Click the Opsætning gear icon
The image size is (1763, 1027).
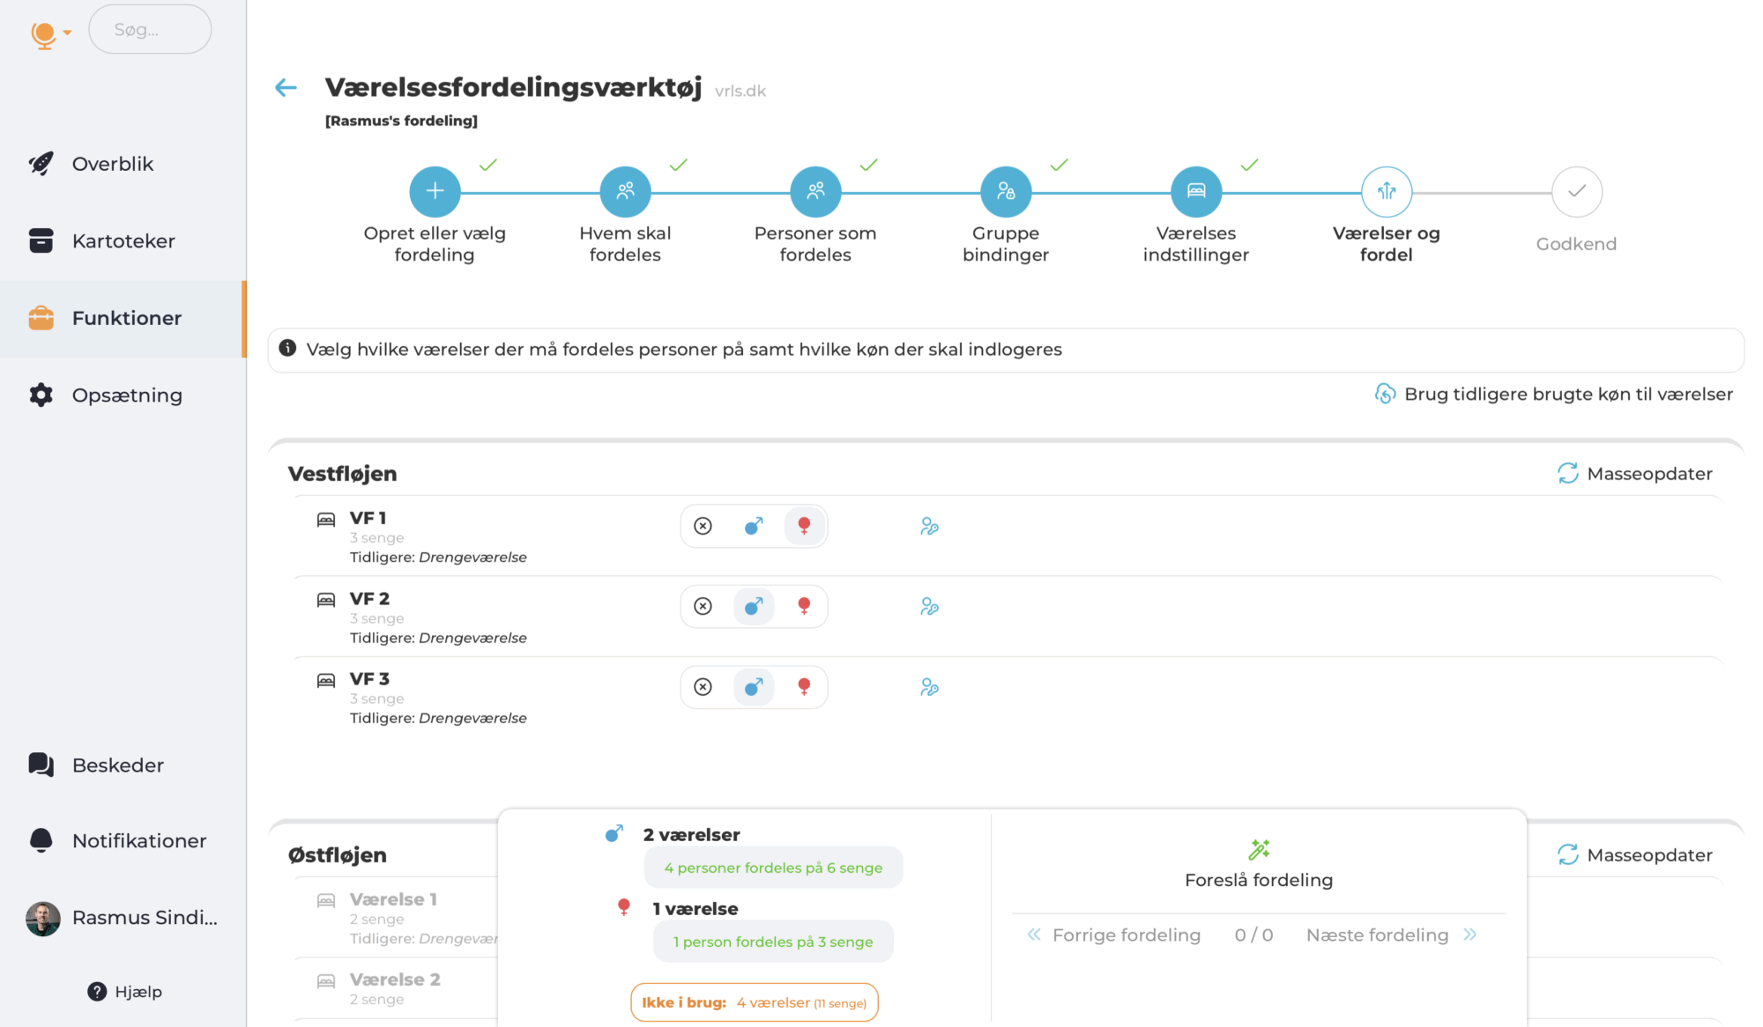pos(41,395)
